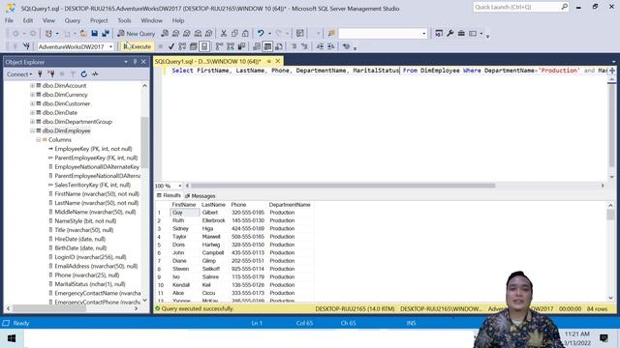Select the MaritalStatus column in Object Explorer

coord(90,284)
